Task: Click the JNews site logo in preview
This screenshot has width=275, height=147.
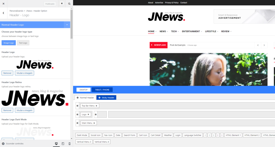Action: click(x=167, y=17)
